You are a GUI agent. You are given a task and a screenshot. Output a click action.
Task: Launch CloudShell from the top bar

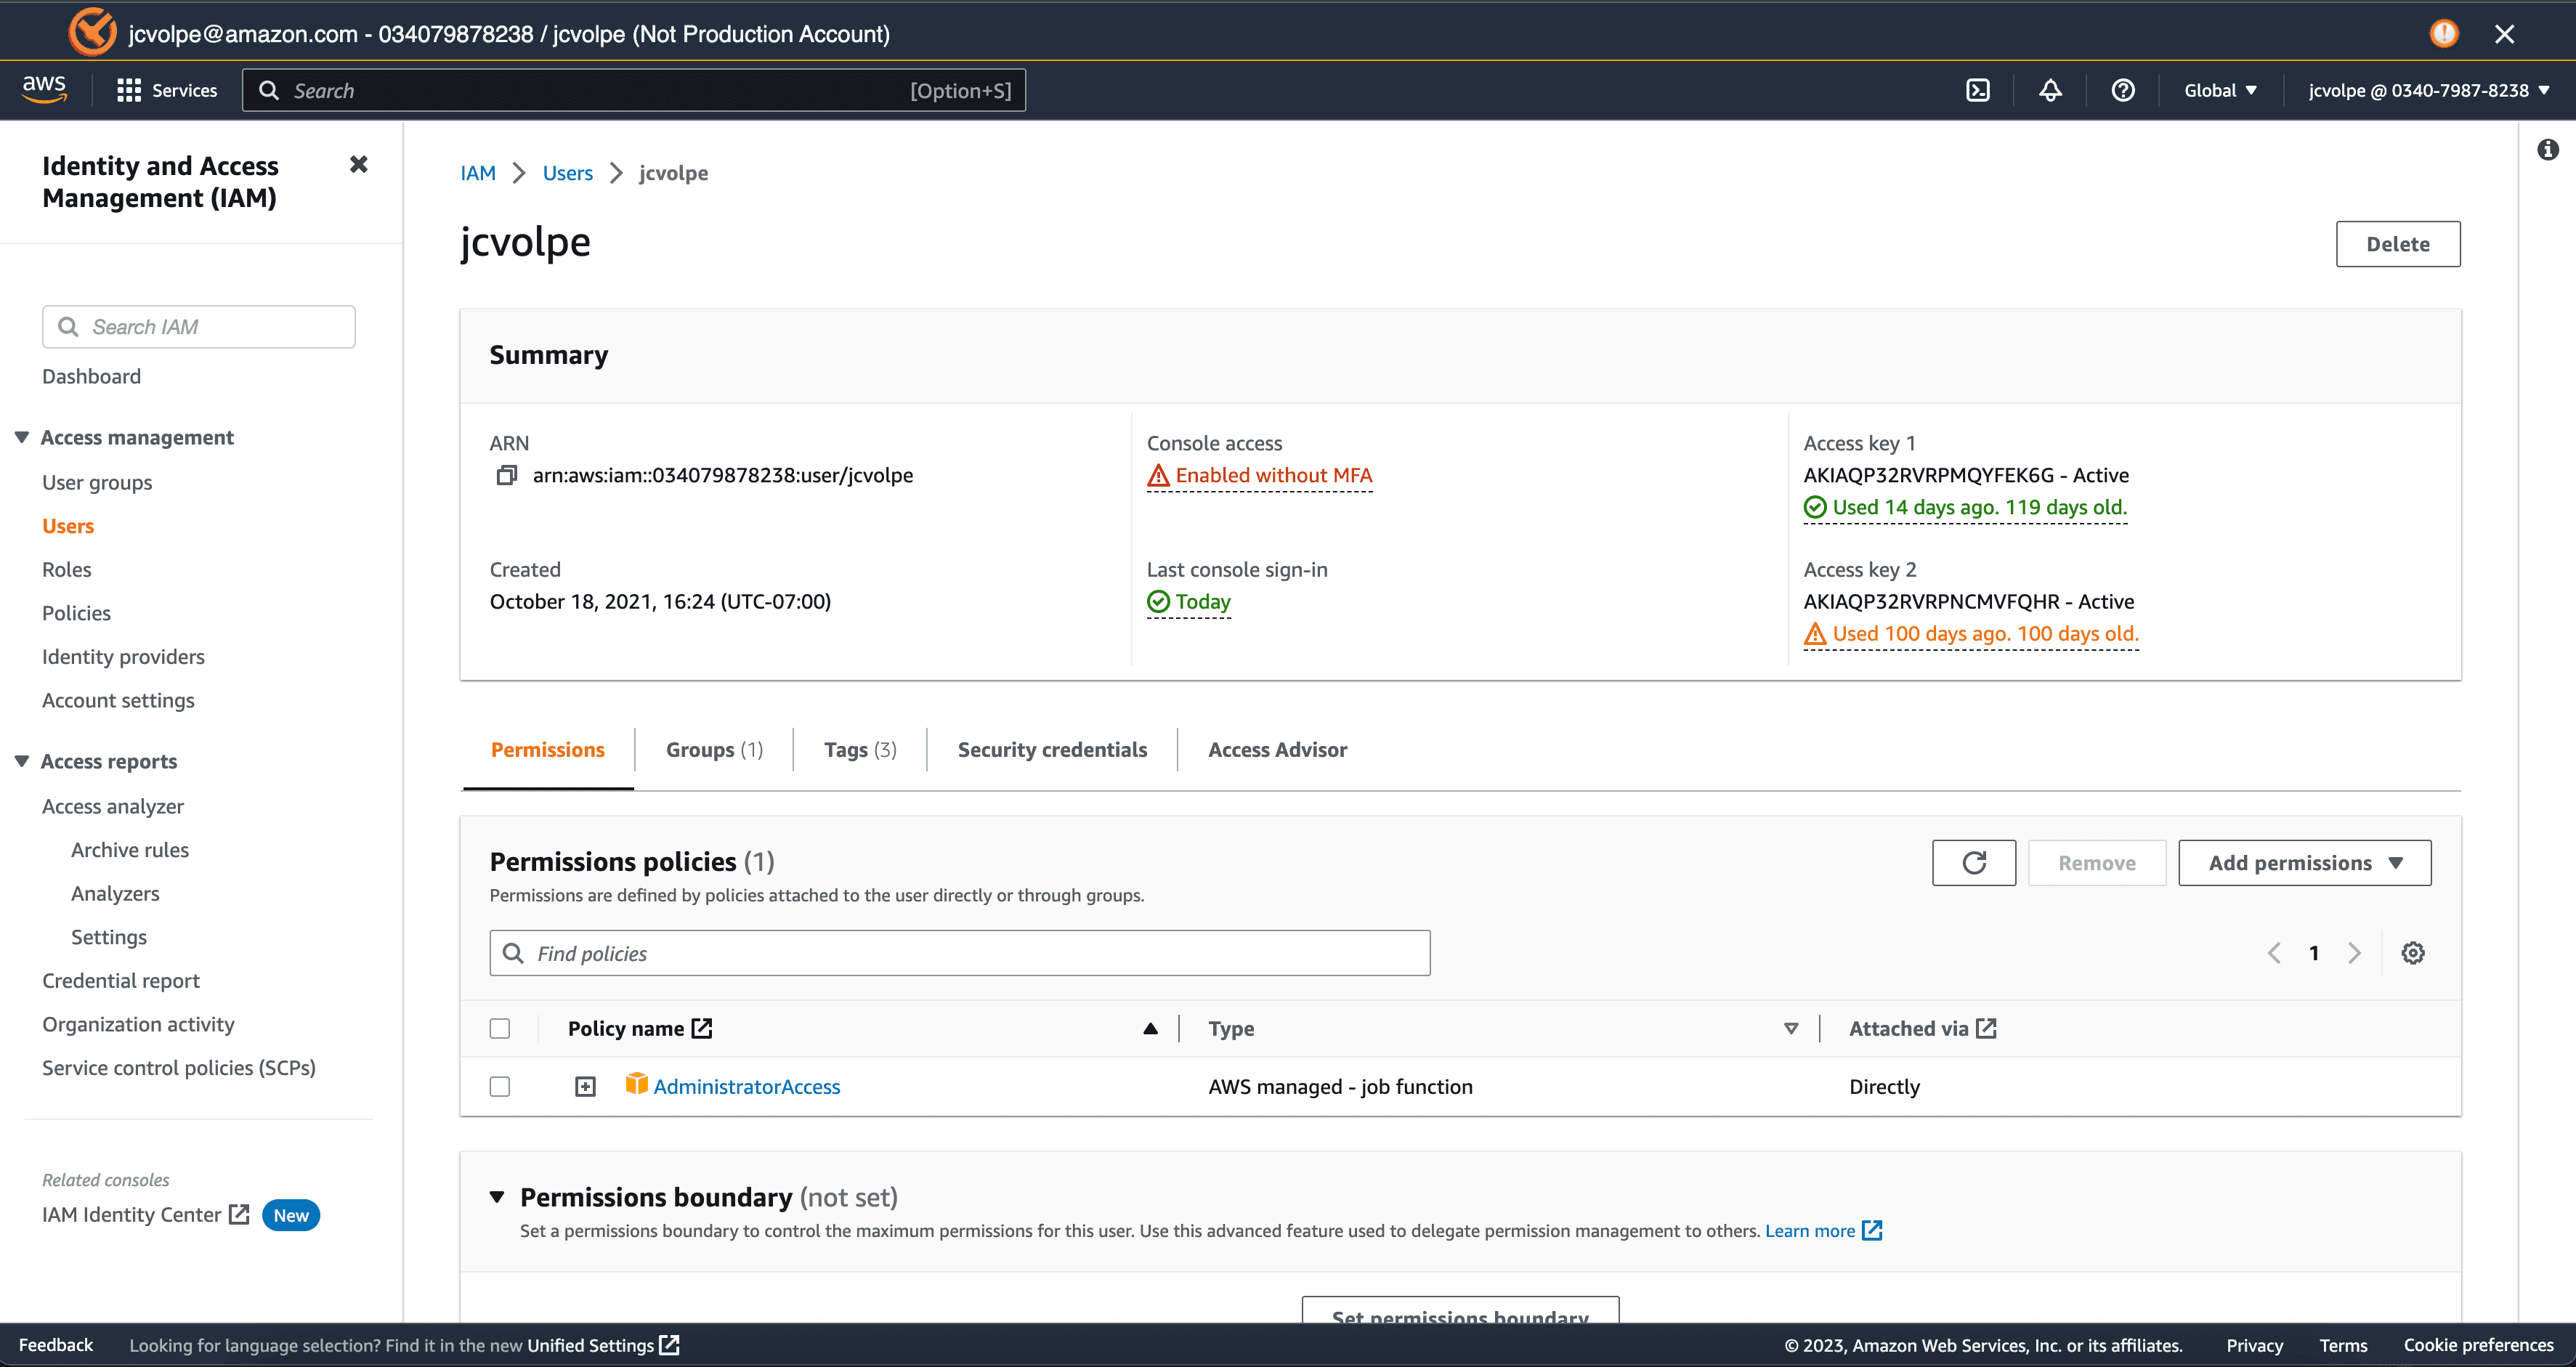1978,90
